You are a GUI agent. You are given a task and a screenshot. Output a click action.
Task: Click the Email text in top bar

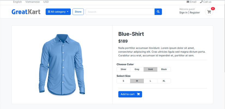193,2
